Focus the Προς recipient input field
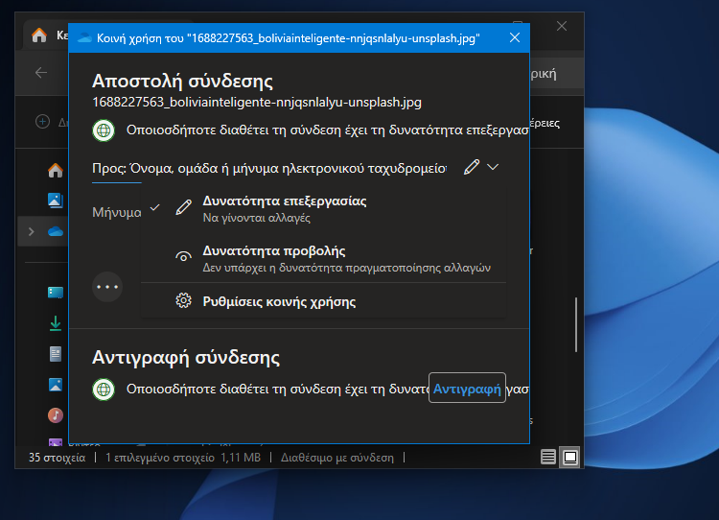 (269, 169)
